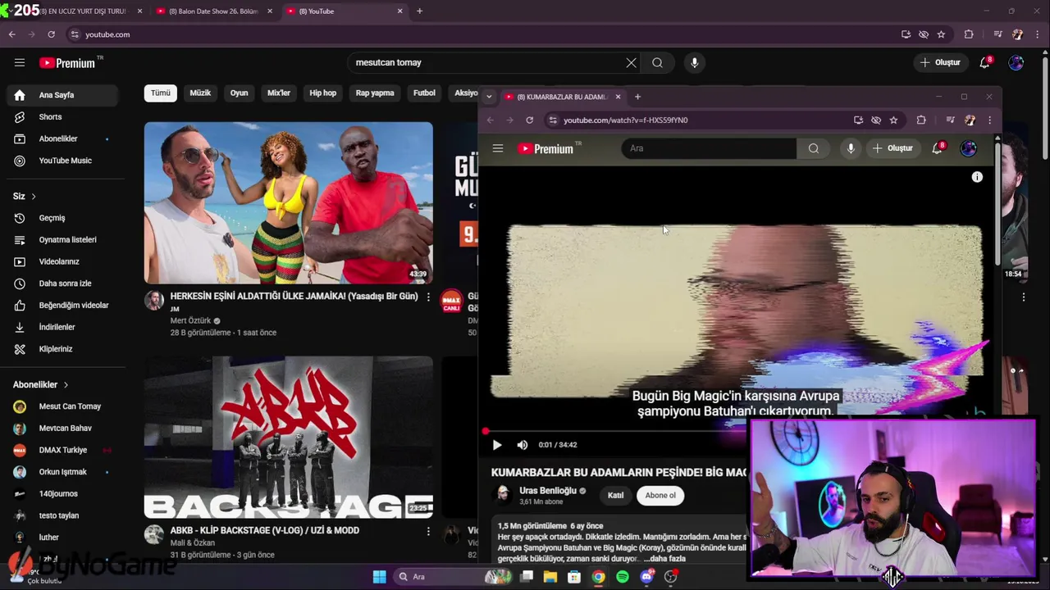This screenshot has width=1050, height=590.
Task: Reload page in front video window
Action: 530,120
